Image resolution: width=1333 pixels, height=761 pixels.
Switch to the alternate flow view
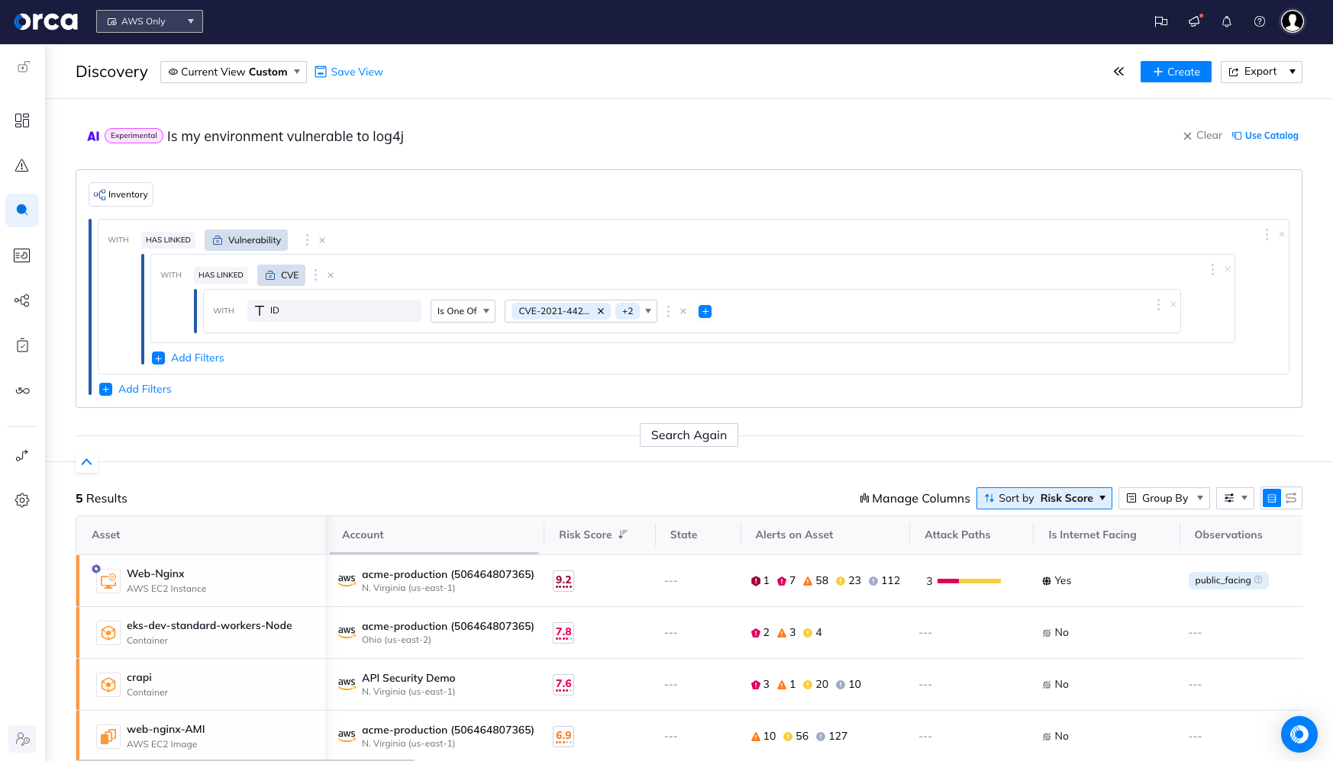click(x=1291, y=499)
